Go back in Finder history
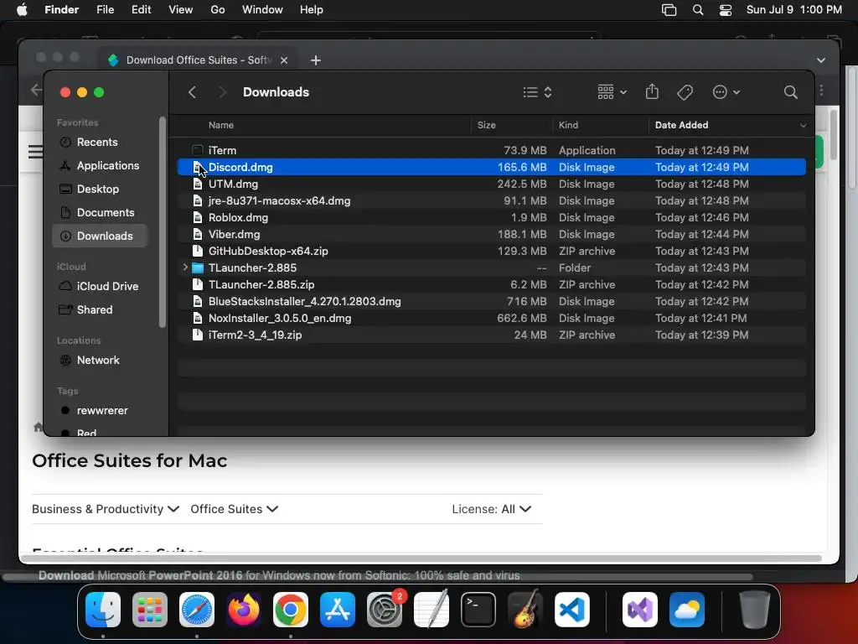The height and width of the screenshot is (644, 858). point(192,92)
